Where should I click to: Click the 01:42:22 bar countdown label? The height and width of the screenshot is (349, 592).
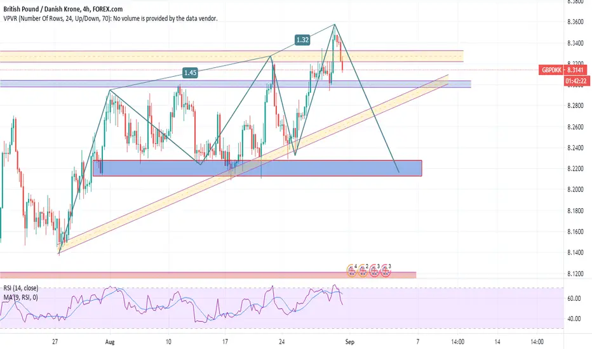(577, 81)
